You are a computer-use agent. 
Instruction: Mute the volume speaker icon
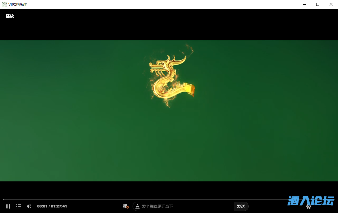pos(29,206)
